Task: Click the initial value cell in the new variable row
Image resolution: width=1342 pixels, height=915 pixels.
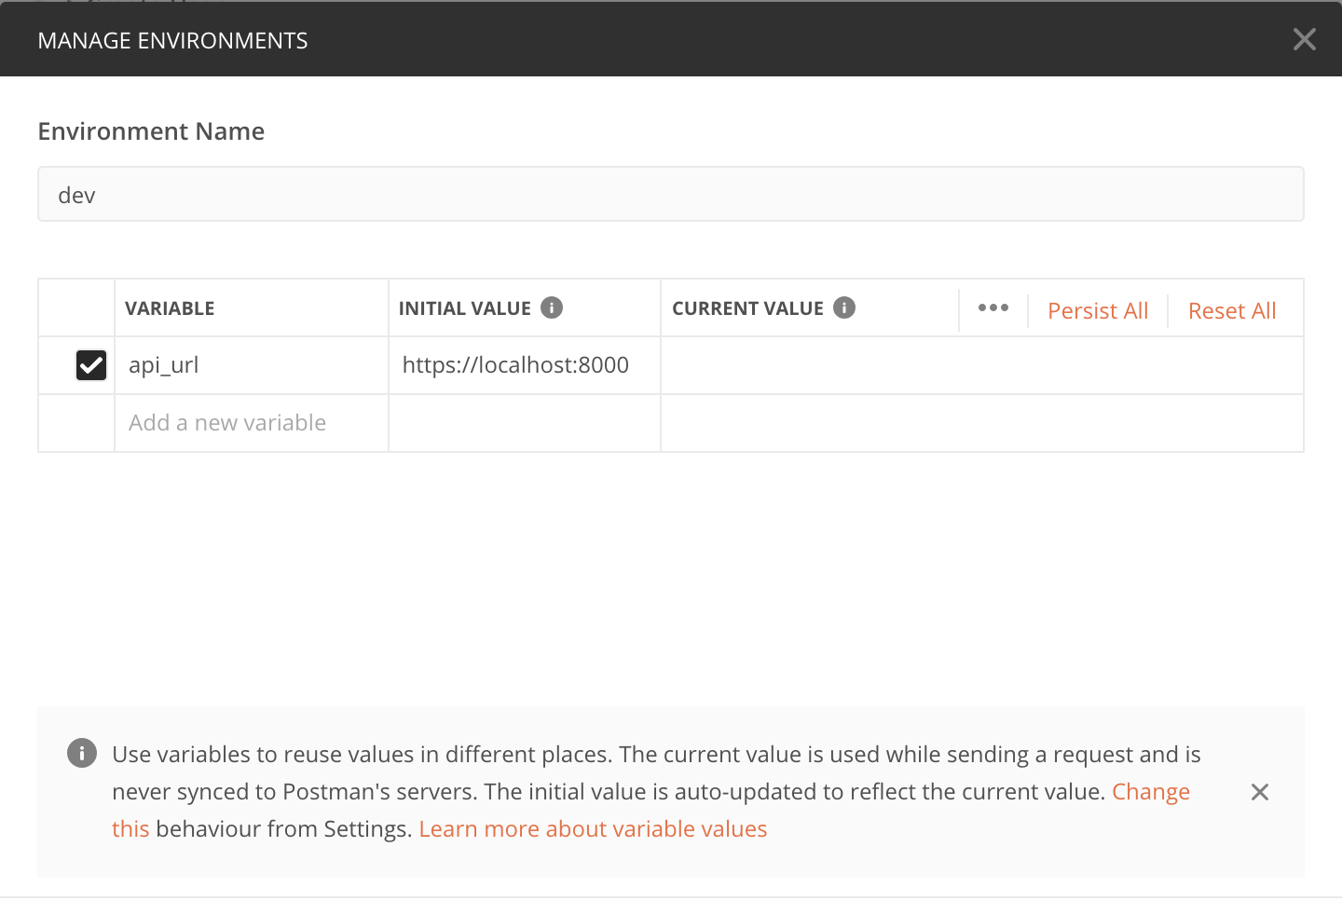Action: pos(523,423)
